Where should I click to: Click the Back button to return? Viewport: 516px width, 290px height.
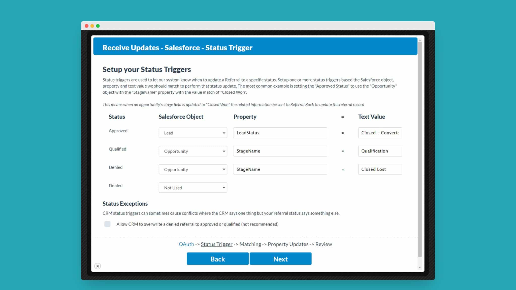pyautogui.click(x=218, y=259)
